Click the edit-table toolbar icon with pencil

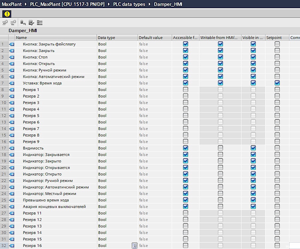pos(31,22)
